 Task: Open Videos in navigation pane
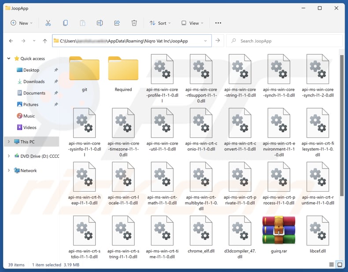(30, 127)
